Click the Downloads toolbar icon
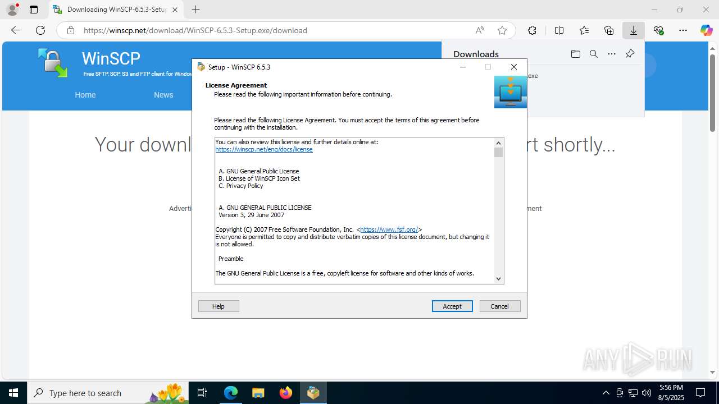The width and height of the screenshot is (719, 404). coord(634,30)
